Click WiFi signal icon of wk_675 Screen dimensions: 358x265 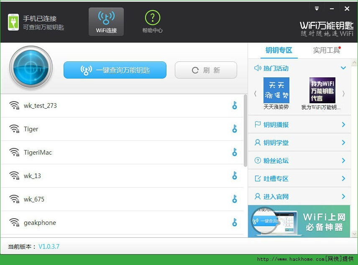(14, 199)
